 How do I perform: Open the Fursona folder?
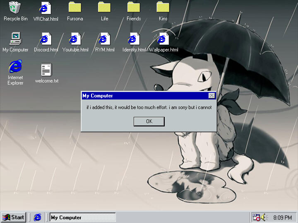tap(75, 8)
